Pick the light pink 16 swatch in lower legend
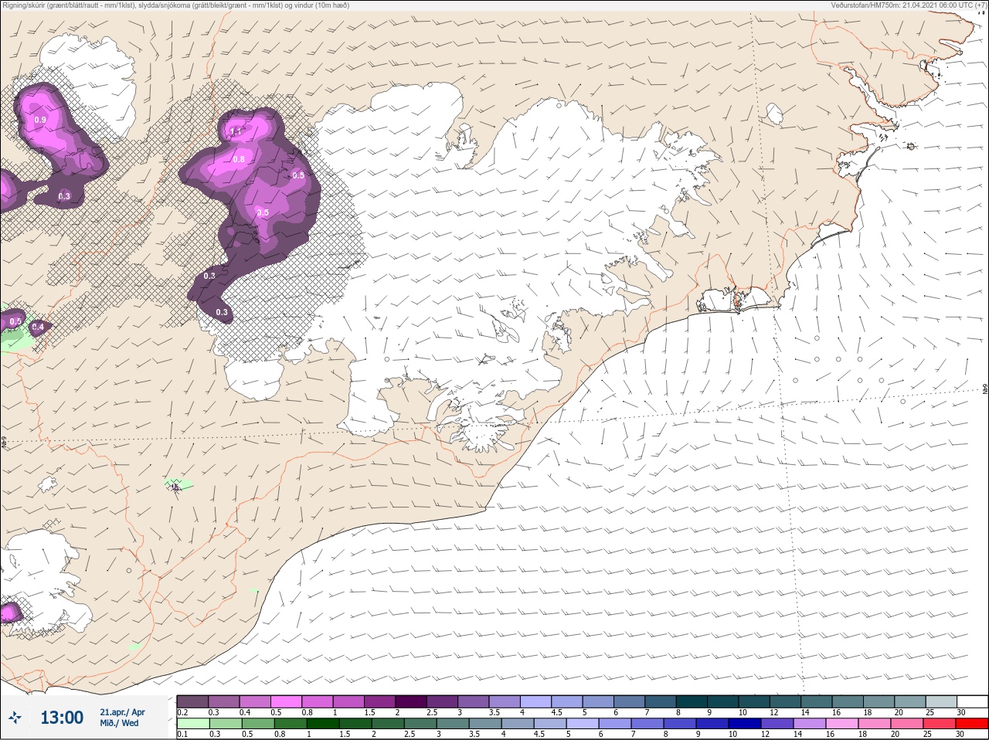Image resolution: width=989 pixels, height=740 pixels. [x=843, y=724]
